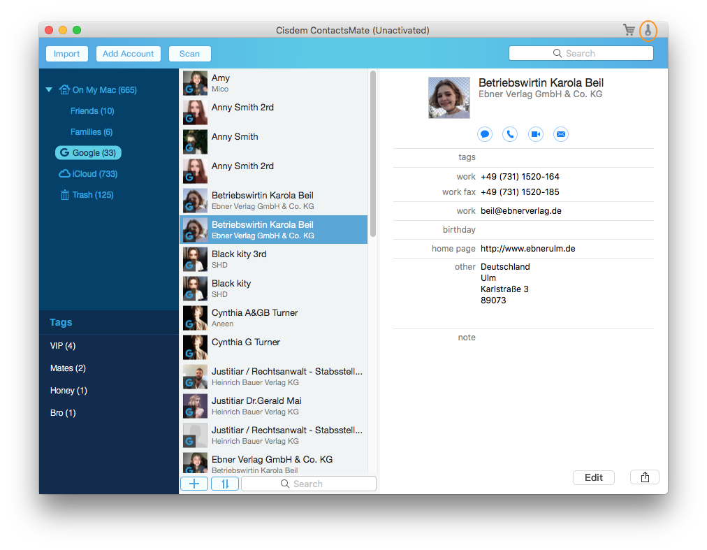
Task: Select the Bro (1) tag
Action: point(63,413)
